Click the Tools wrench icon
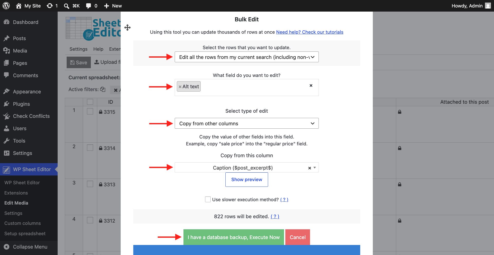The image size is (494, 255). click(6, 141)
